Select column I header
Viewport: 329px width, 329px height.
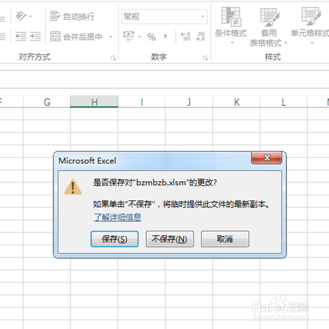(x=141, y=102)
